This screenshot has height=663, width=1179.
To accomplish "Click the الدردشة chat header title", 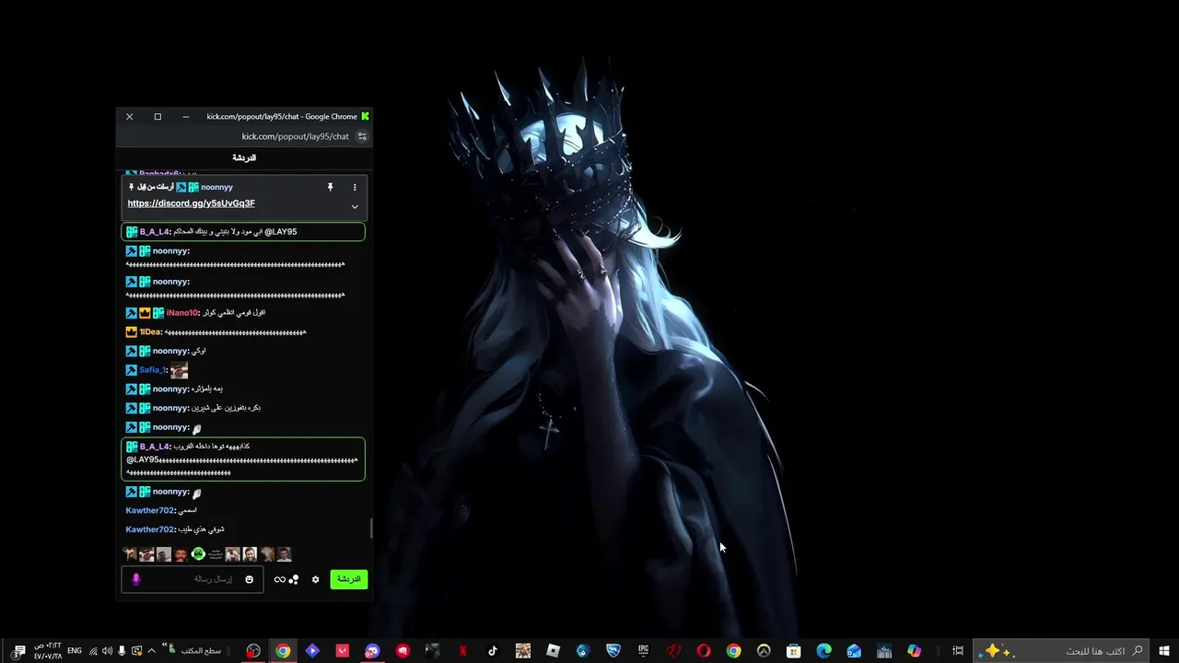I will 244,158.
